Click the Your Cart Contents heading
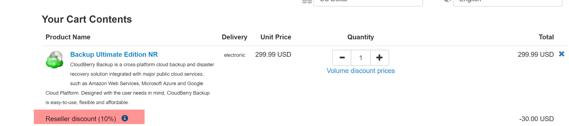The height and width of the screenshot is (126, 569). pos(87,19)
